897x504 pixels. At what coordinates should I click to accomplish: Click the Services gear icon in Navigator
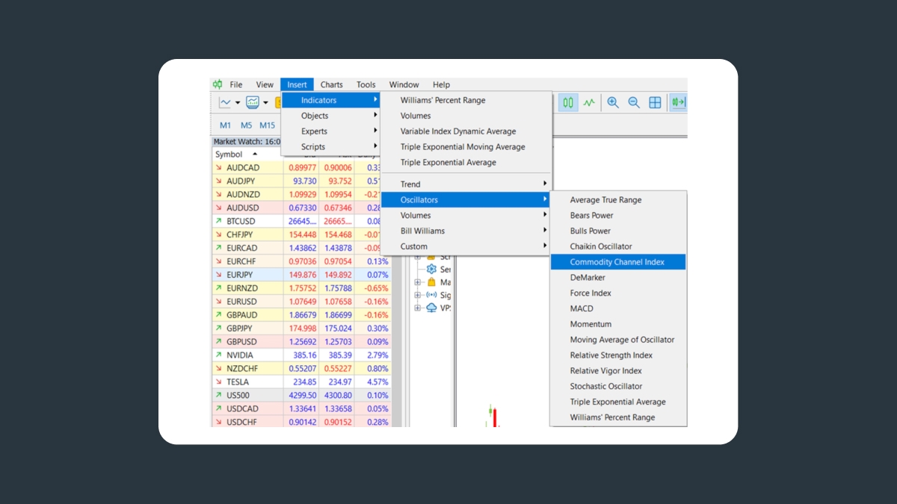pos(431,270)
